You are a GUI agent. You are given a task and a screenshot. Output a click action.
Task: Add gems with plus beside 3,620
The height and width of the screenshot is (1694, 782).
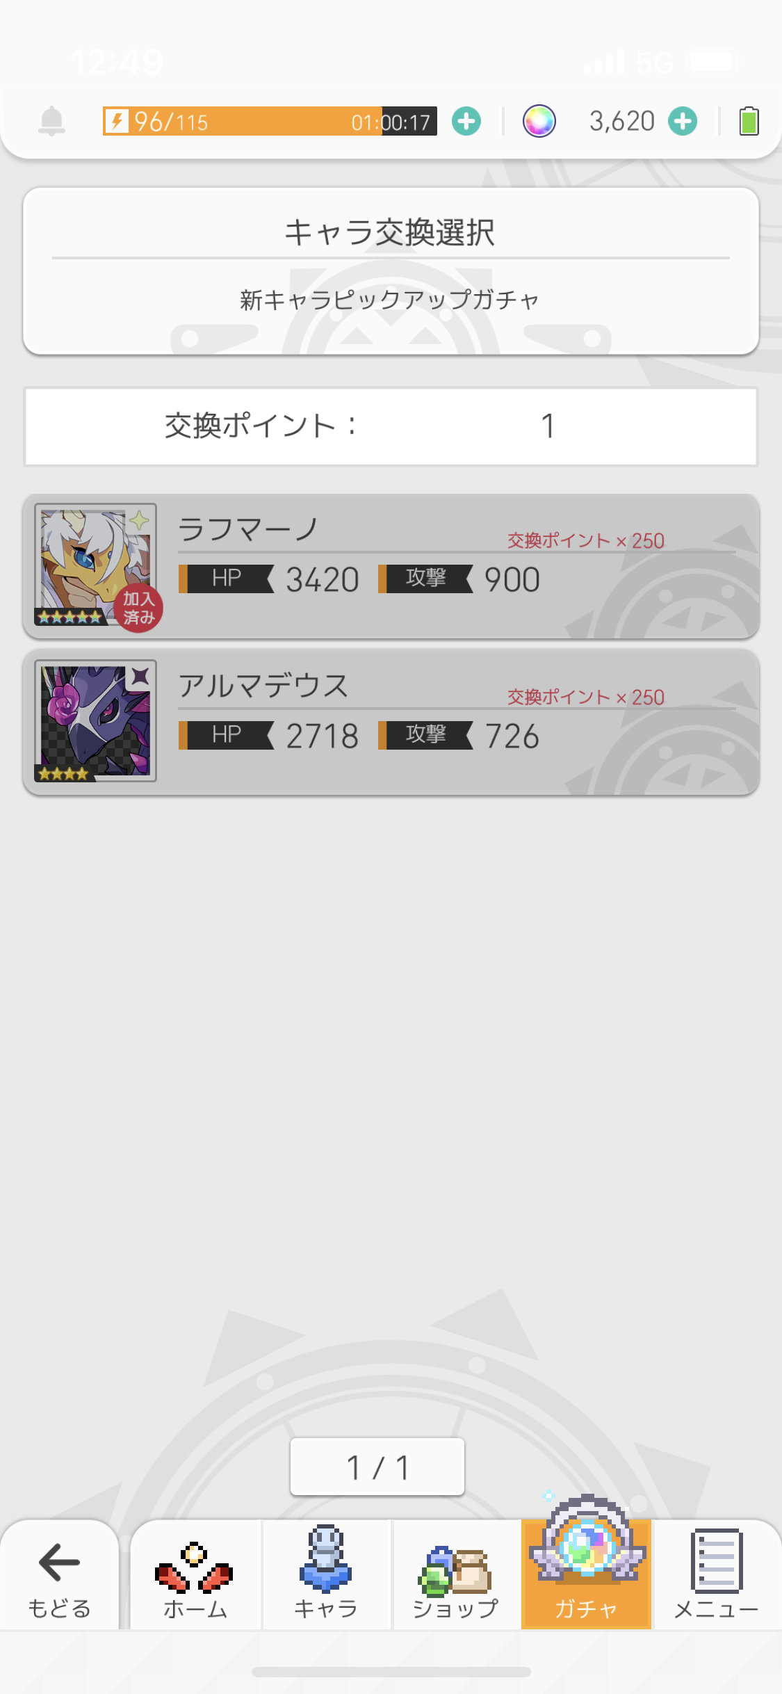[683, 122]
